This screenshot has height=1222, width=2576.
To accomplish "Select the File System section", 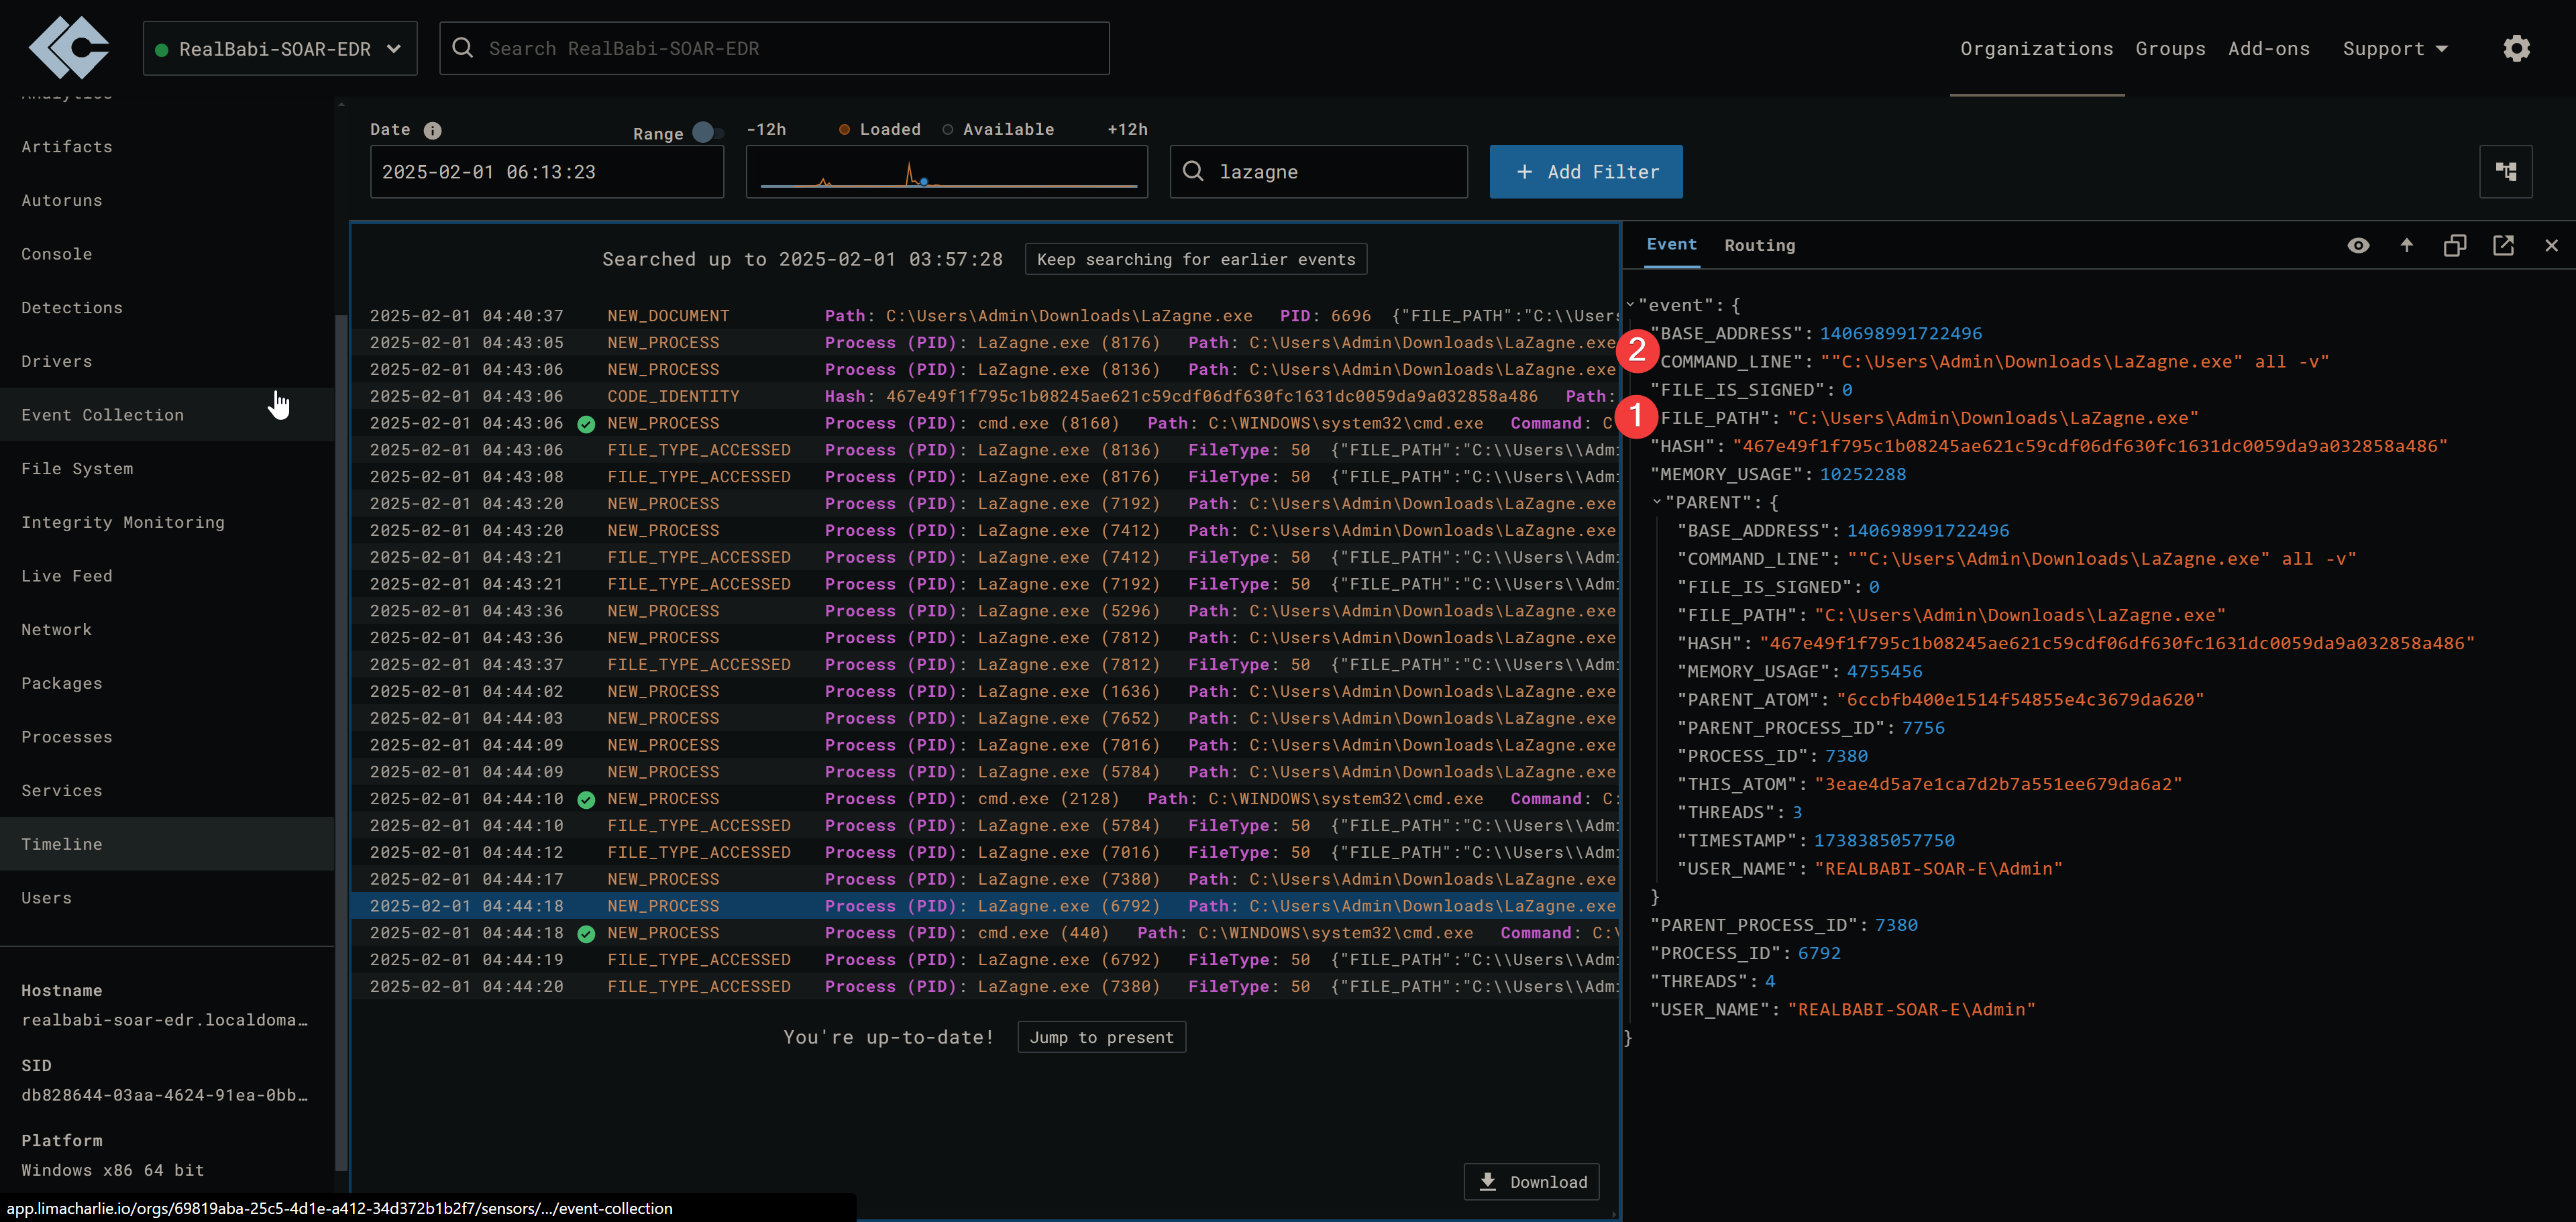I will coord(77,468).
